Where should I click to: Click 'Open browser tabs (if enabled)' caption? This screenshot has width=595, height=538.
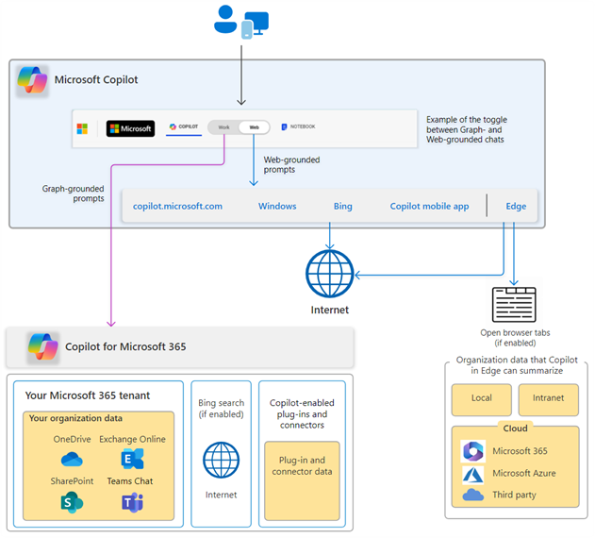(x=515, y=338)
